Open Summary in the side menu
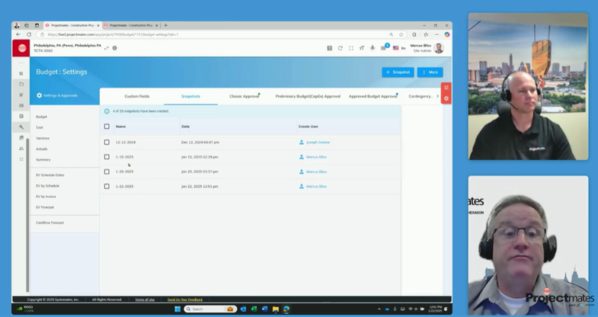Image resolution: width=598 pixels, height=317 pixels. 43,160
